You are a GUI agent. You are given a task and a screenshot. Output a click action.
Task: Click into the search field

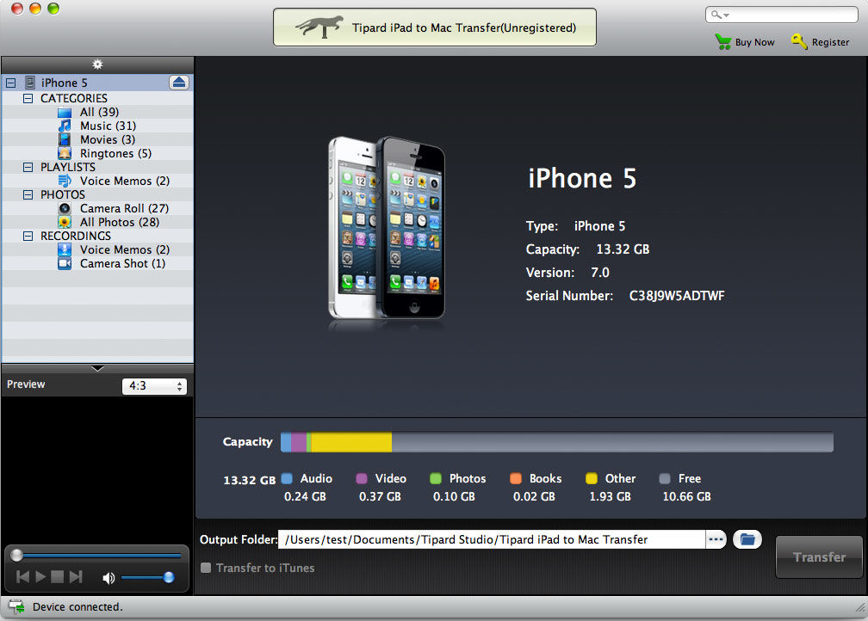(x=782, y=15)
